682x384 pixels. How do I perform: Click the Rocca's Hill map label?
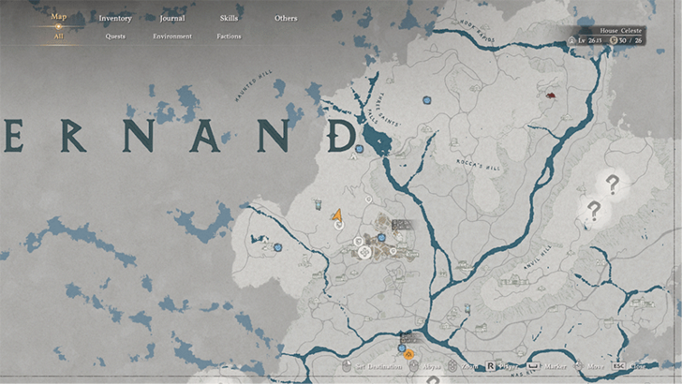(x=478, y=165)
